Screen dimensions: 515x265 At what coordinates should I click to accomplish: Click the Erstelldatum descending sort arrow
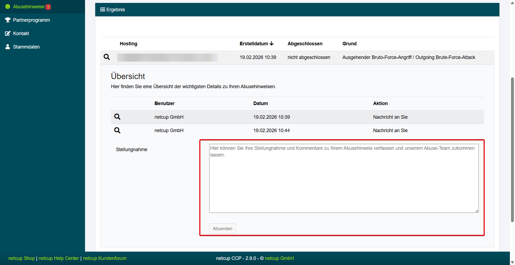(271, 44)
